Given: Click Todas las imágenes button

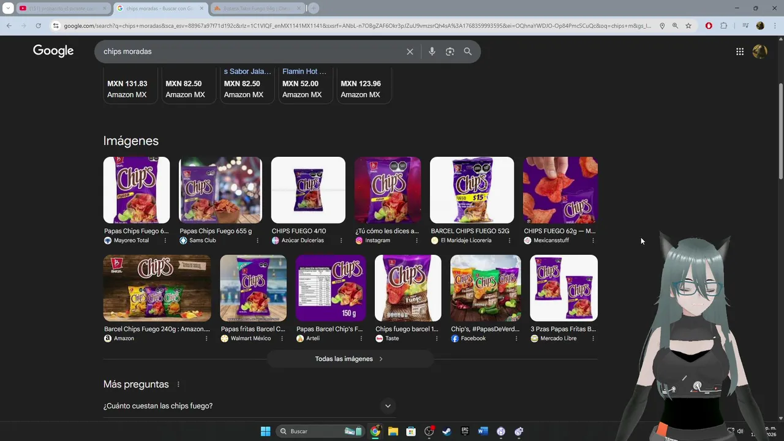Looking at the screenshot, I should [x=349, y=359].
